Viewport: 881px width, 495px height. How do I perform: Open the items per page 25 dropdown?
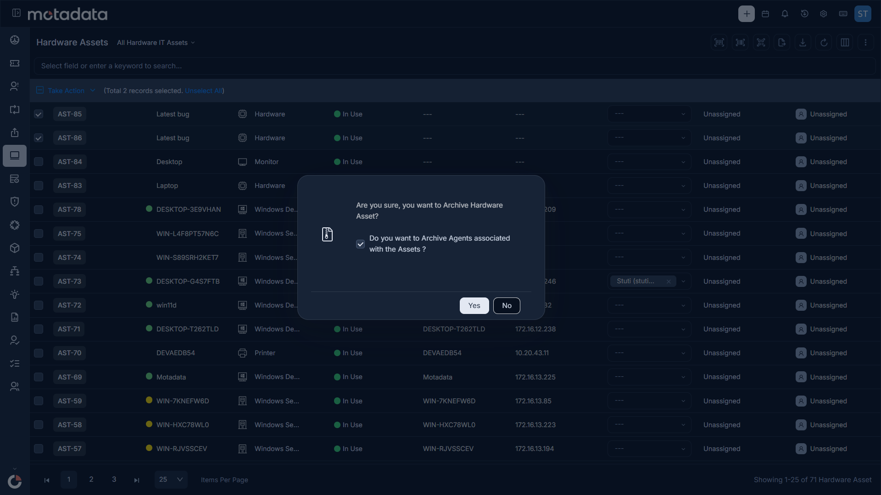(171, 479)
